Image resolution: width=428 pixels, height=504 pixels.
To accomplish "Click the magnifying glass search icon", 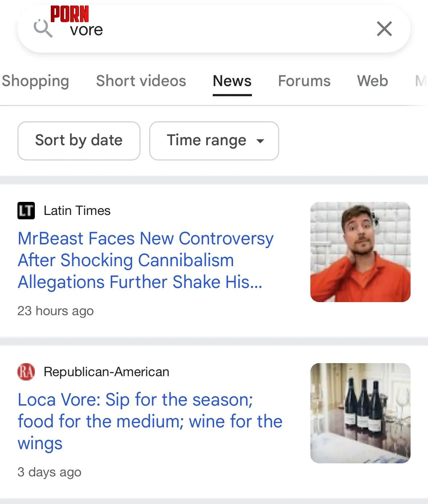I will point(43,28).
